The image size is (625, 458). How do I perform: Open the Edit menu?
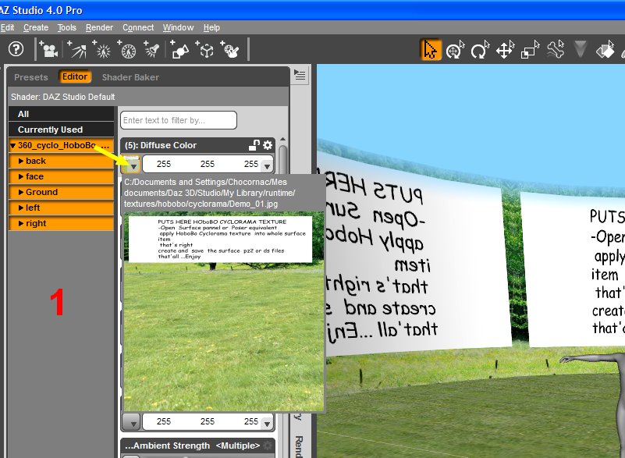7,27
